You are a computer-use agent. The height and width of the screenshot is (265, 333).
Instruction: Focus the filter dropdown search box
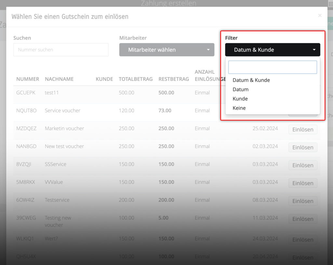click(272, 67)
